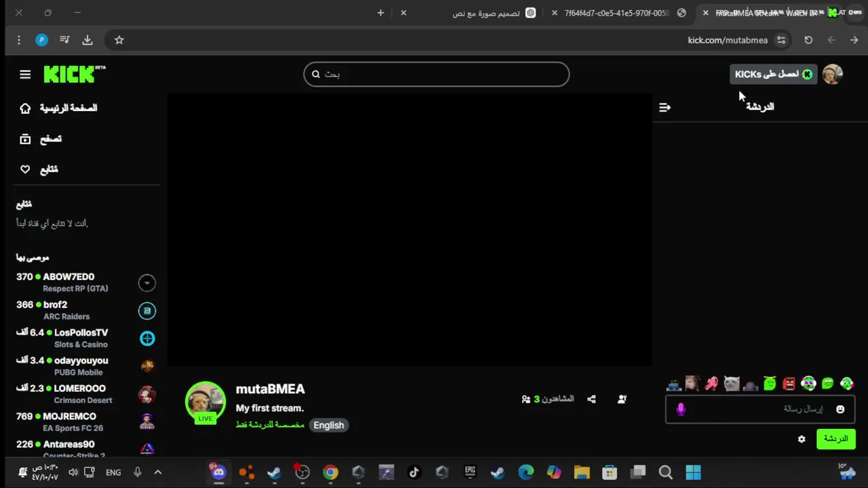This screenshot has width=868, height=488.
Task: Click the stream video player area
Action: click(410, 230)
